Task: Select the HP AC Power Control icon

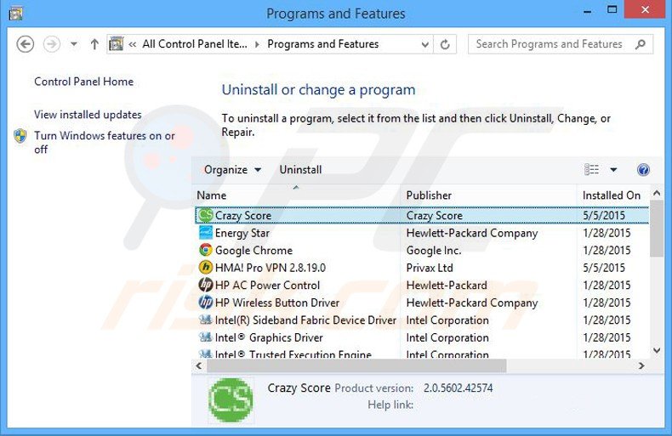Action: click(x=206, y=285)
